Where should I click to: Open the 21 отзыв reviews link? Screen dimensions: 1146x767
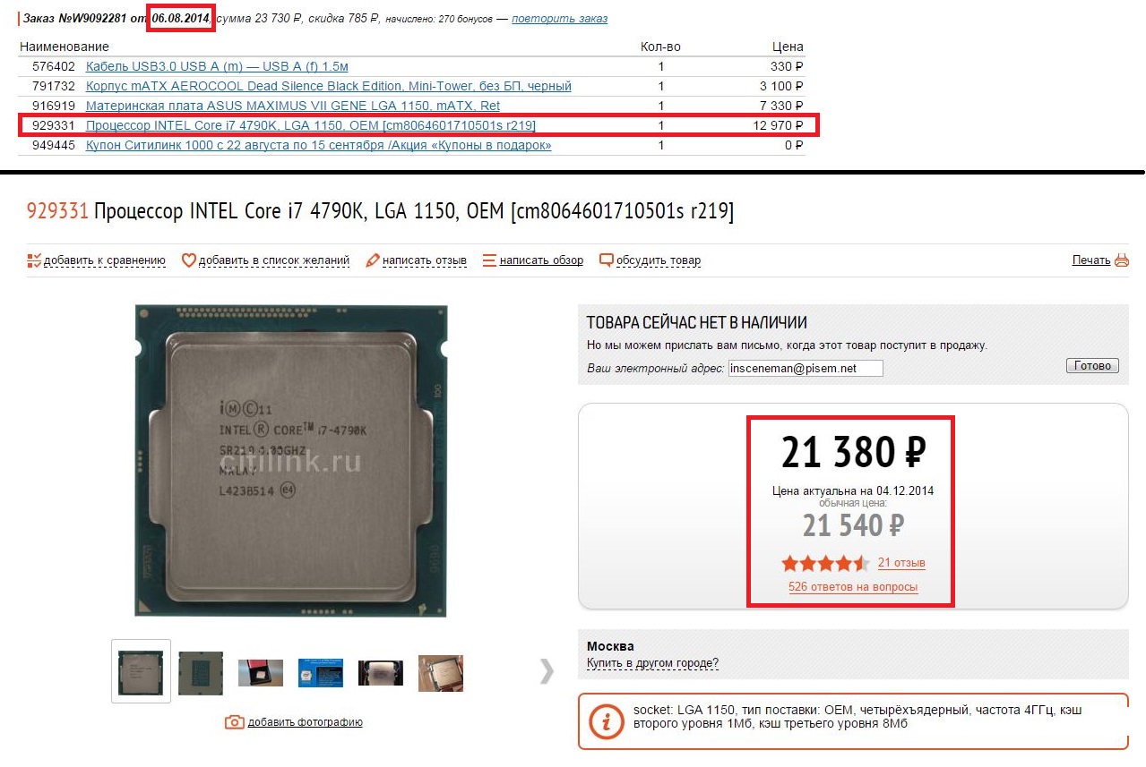901,563
